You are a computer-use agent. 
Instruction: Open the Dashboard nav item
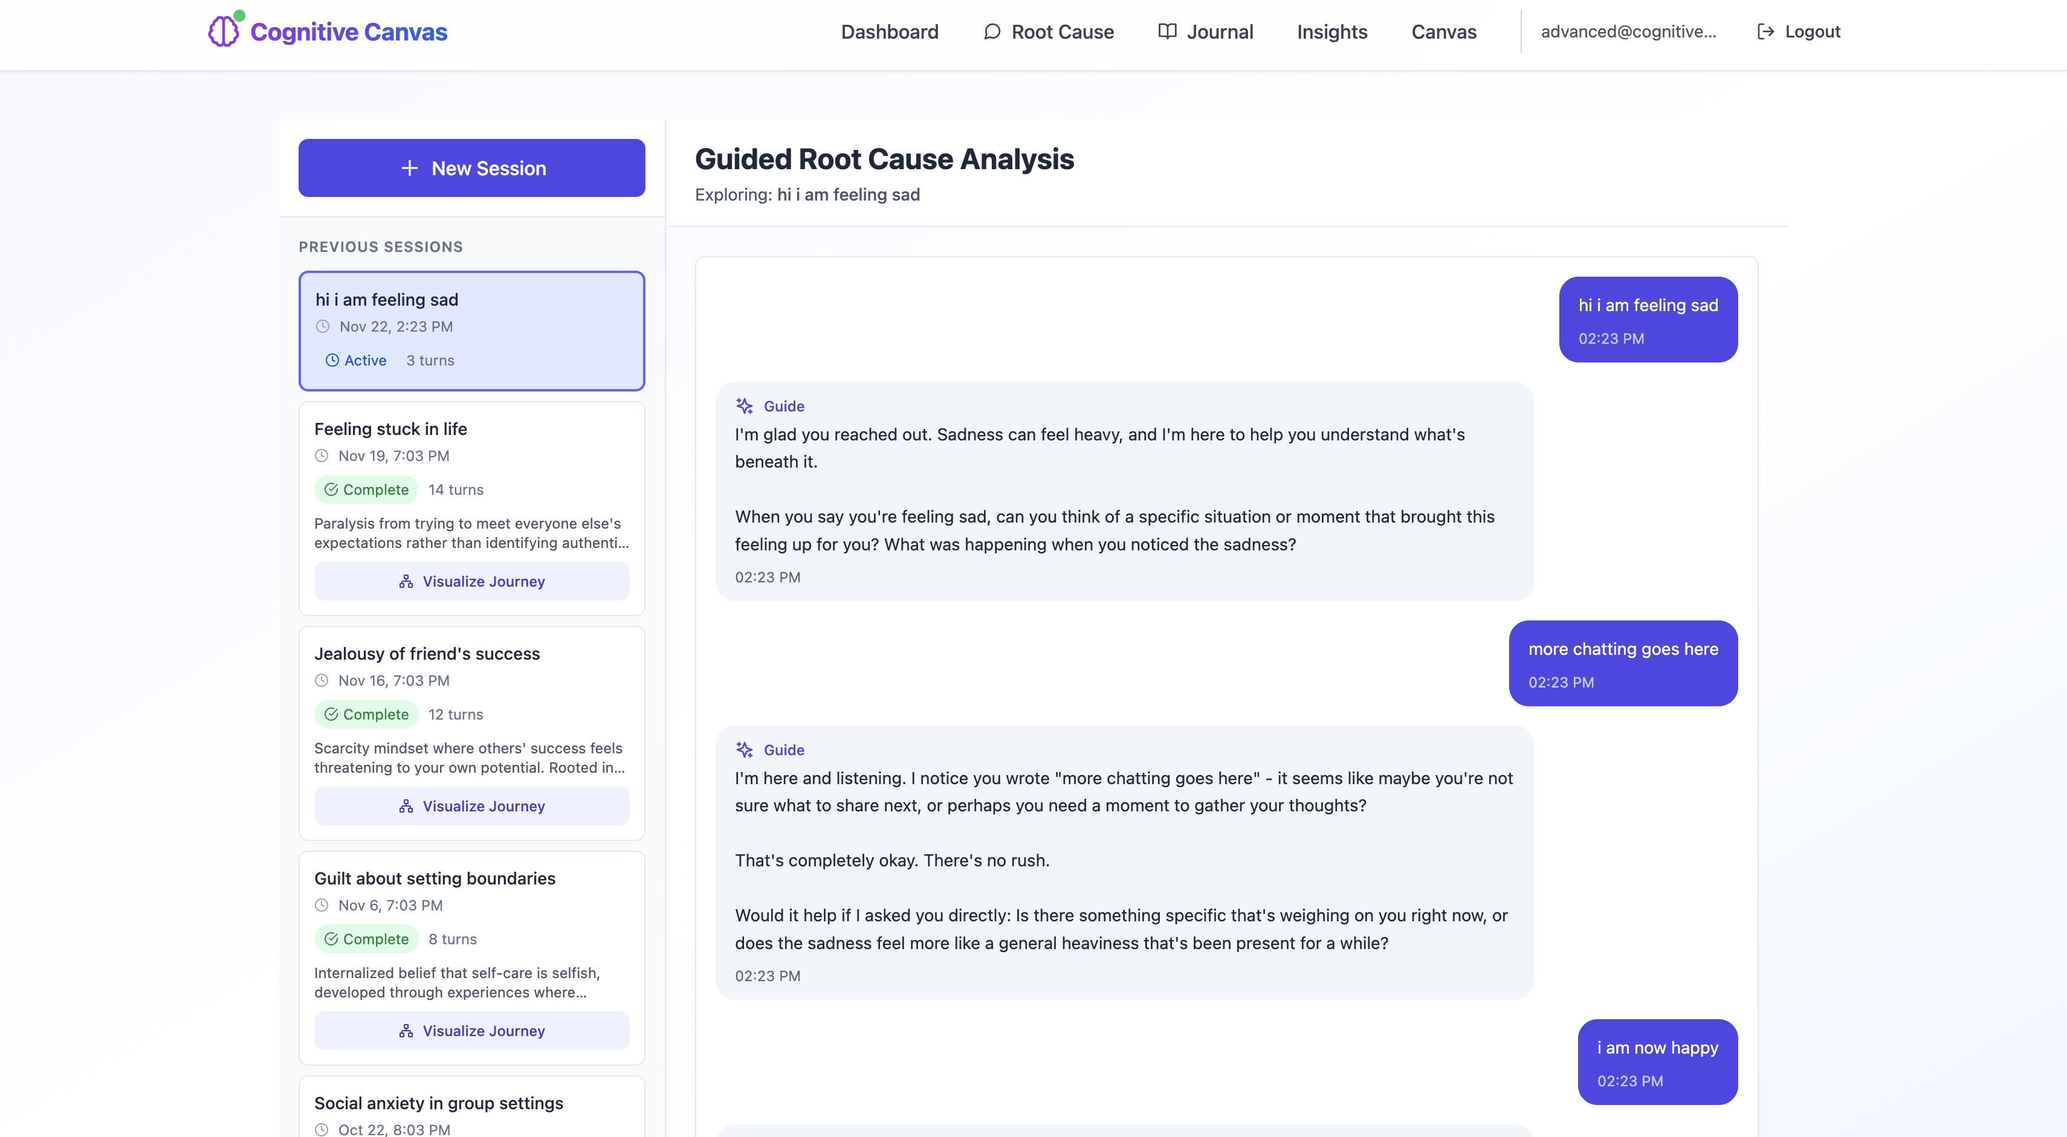(889, 31)
